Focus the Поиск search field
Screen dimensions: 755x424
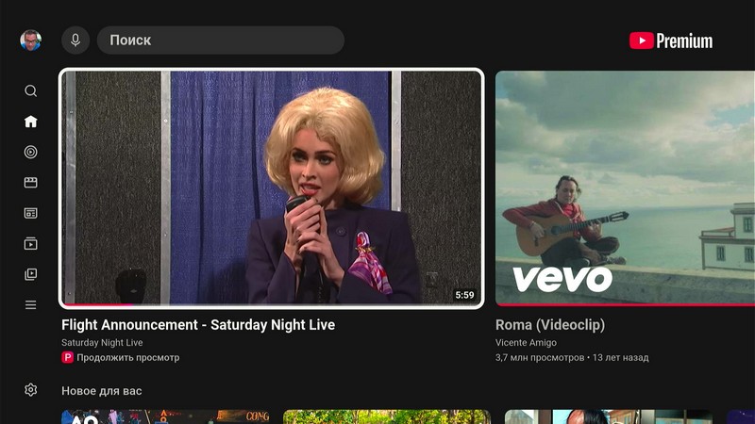point(221,40)
